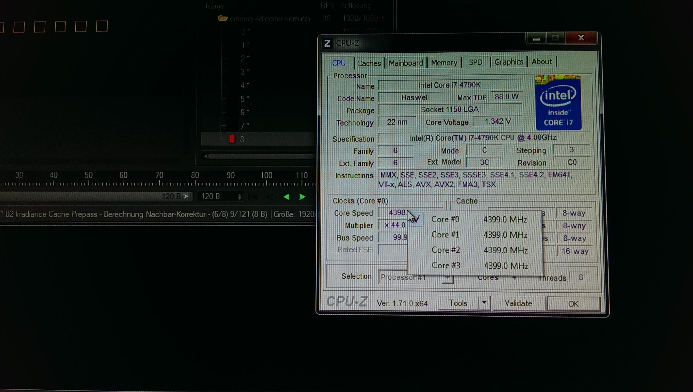Open the Processor #1 selection dropdown

coord(447,277)
